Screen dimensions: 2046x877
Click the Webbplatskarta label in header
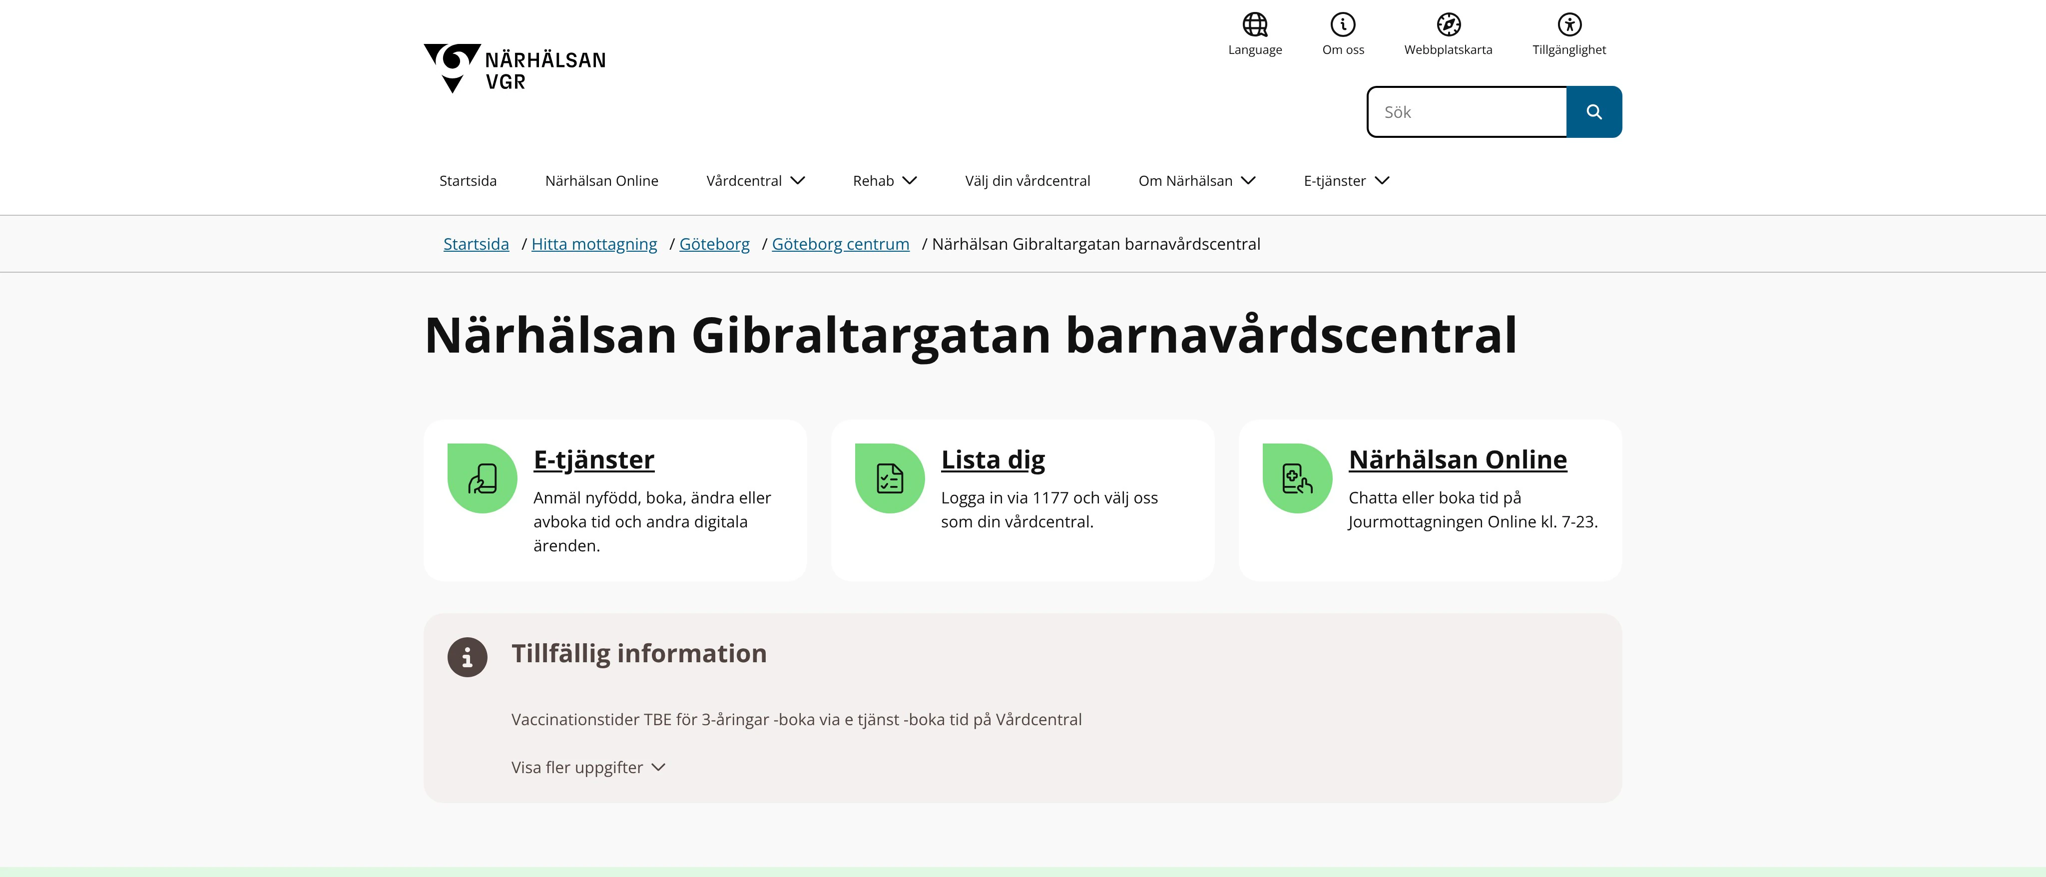(x=1448, y=50)
